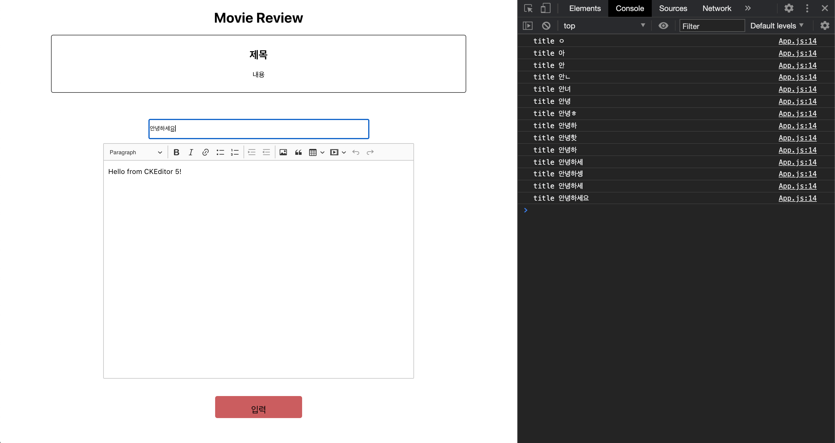Open the Paragraph heading dropdown
Screen dimensions: 835x443
tap(135, 152)
